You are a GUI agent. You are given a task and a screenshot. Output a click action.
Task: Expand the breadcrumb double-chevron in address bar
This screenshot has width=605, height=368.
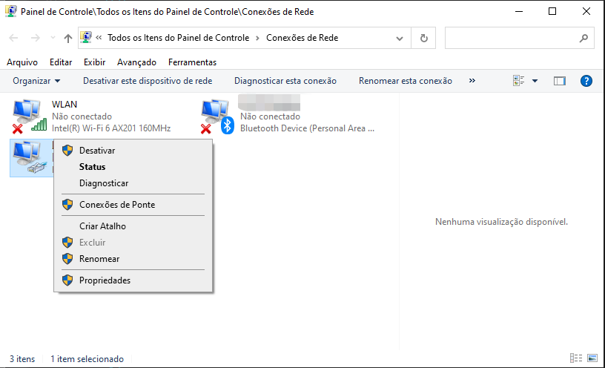99,37
